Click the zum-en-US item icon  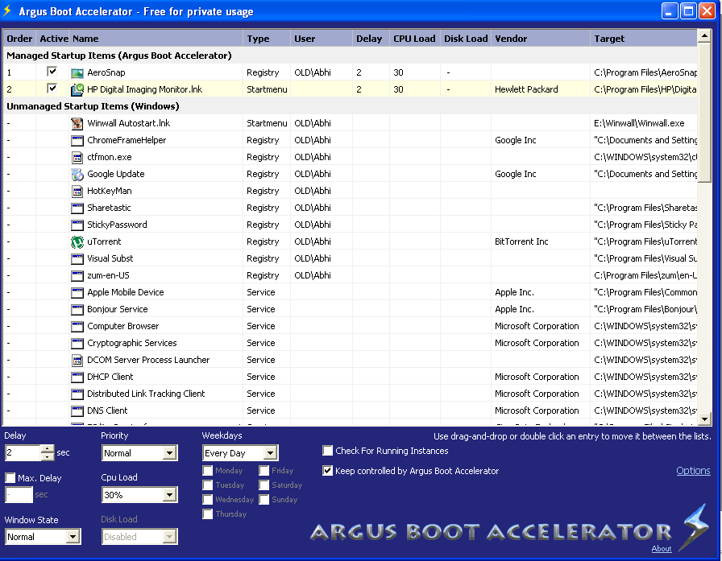click(x=77, y=275)
